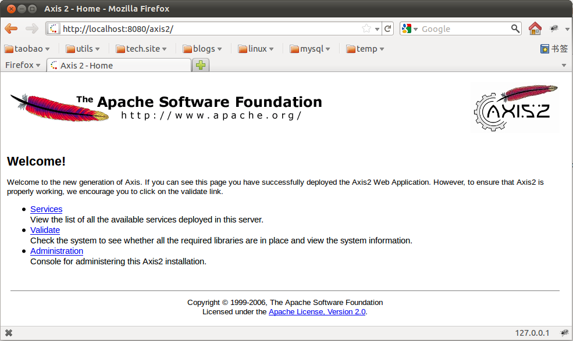Open the Apache License, Version 2.0 link
Screen dimensions: 573x341
pyautogui.click(x=317, y=312)
